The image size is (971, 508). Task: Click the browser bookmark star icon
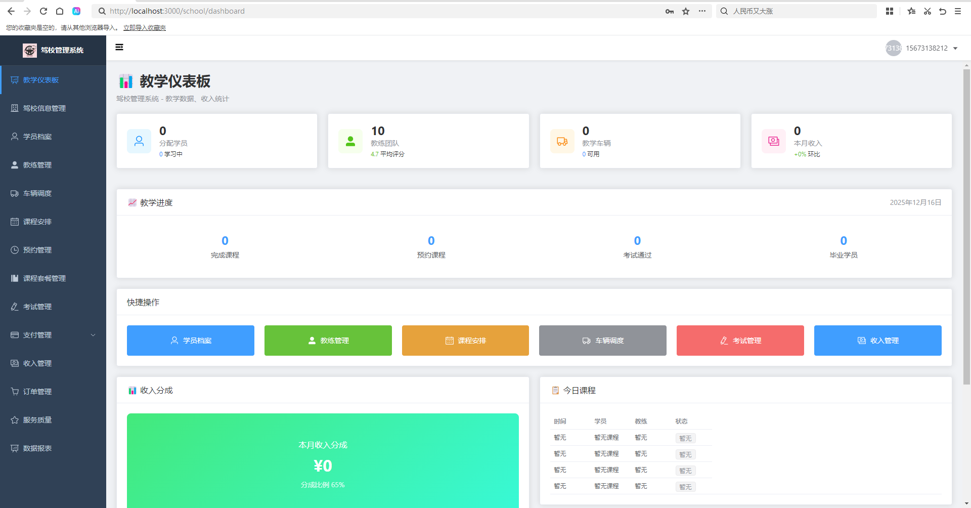click(x=686, y=11)
